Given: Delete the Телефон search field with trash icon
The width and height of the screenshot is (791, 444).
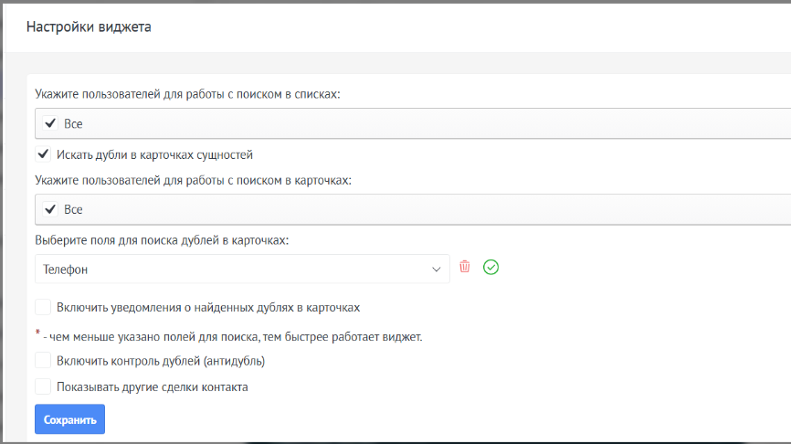Looking at the screenshot, I should click(465, 268).
